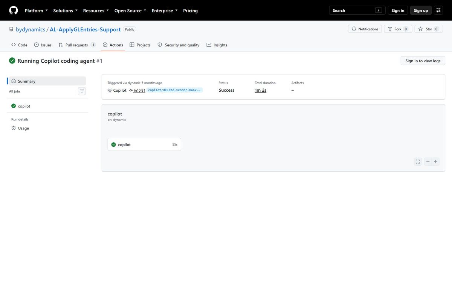The width and height of the screenshot is (452, 283).
Task: Click the bell icon in Notifications
Action: (354, 29)
